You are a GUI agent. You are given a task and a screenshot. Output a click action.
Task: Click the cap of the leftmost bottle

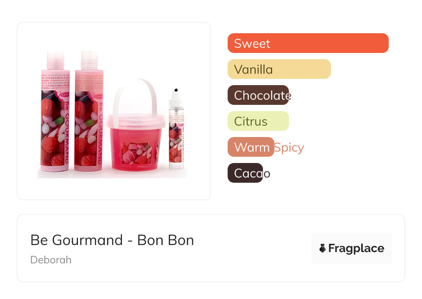pos(55,60)
